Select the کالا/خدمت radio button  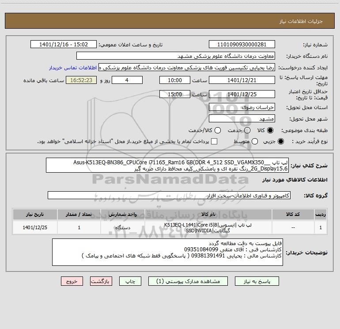coord(218,130)
